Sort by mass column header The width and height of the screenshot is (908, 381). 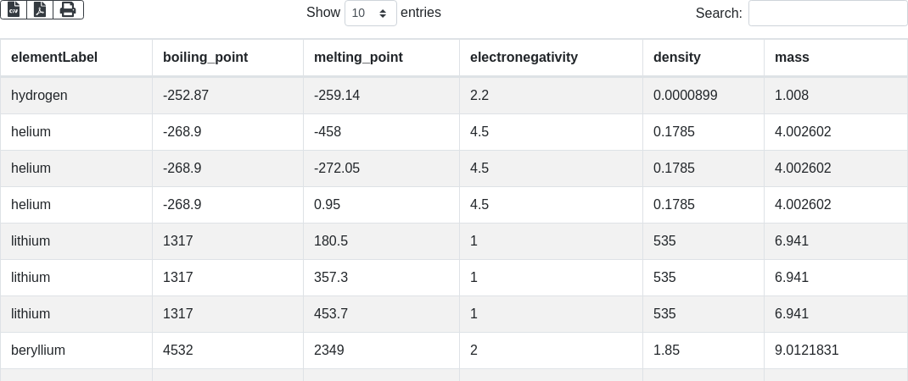click(792, 58)
